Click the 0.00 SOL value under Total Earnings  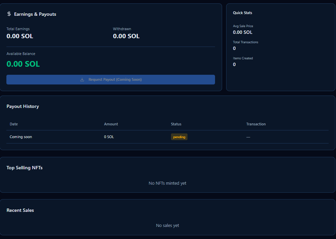20,36
